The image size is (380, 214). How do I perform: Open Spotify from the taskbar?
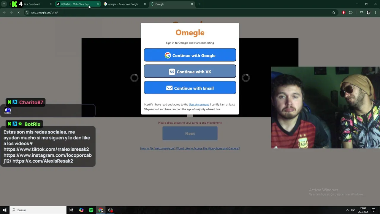point(91,210)
